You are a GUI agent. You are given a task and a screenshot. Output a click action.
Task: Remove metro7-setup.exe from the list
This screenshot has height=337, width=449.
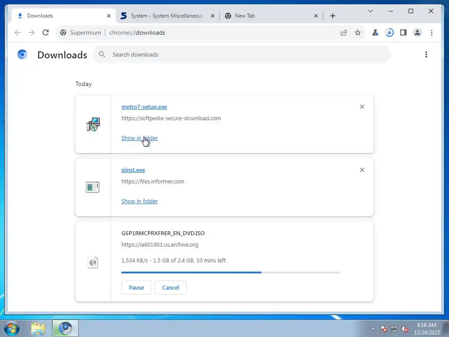pyautogui.click(x=362, y=107)
